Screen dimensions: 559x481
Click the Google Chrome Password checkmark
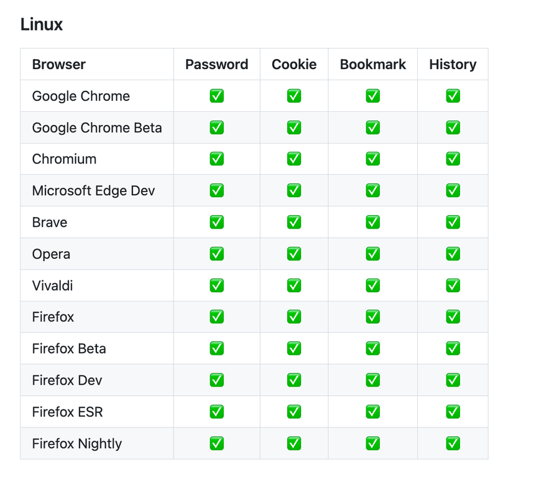[x=217, y=96]
